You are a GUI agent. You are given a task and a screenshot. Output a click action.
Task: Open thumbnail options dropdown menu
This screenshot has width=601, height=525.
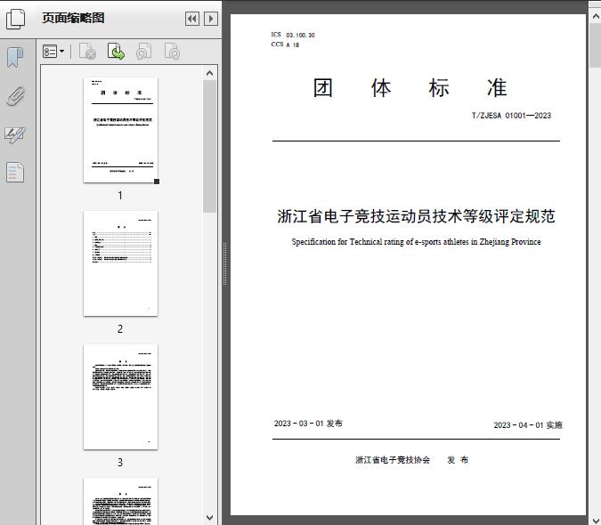(53, 52)
